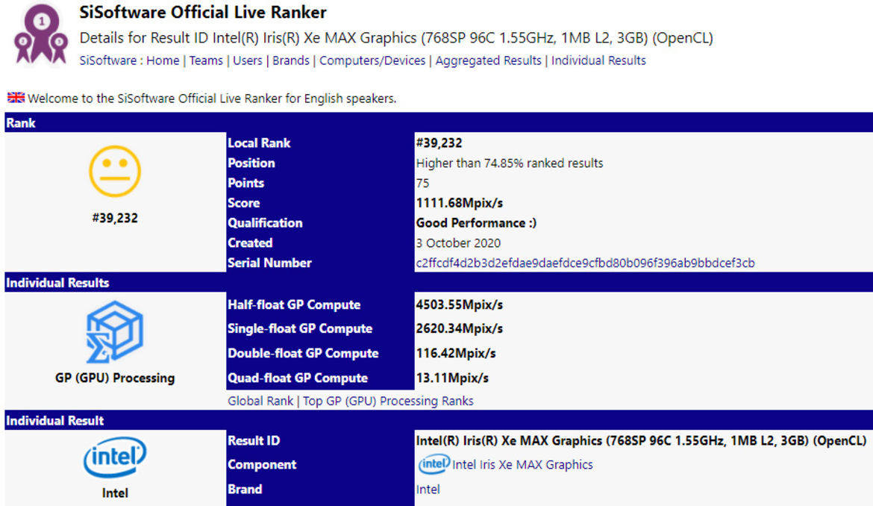Viewport: 873px width, 506px height.
Task: Click the Position label
Action: pyautogui.click(x=251, y=163)
